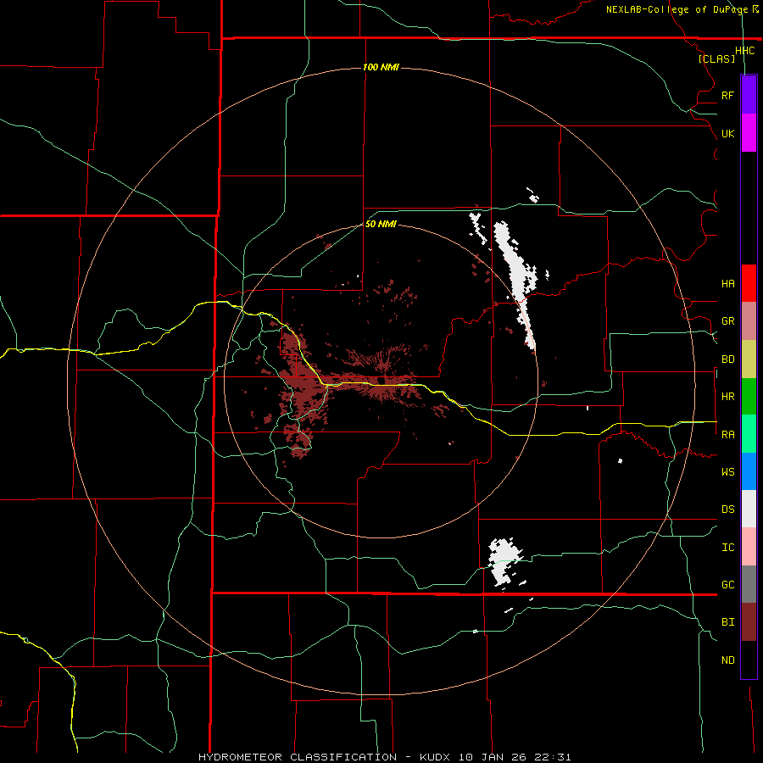Click the WS blue legend swatch
This screenshot has width=763, height=763.
(749, 471)
